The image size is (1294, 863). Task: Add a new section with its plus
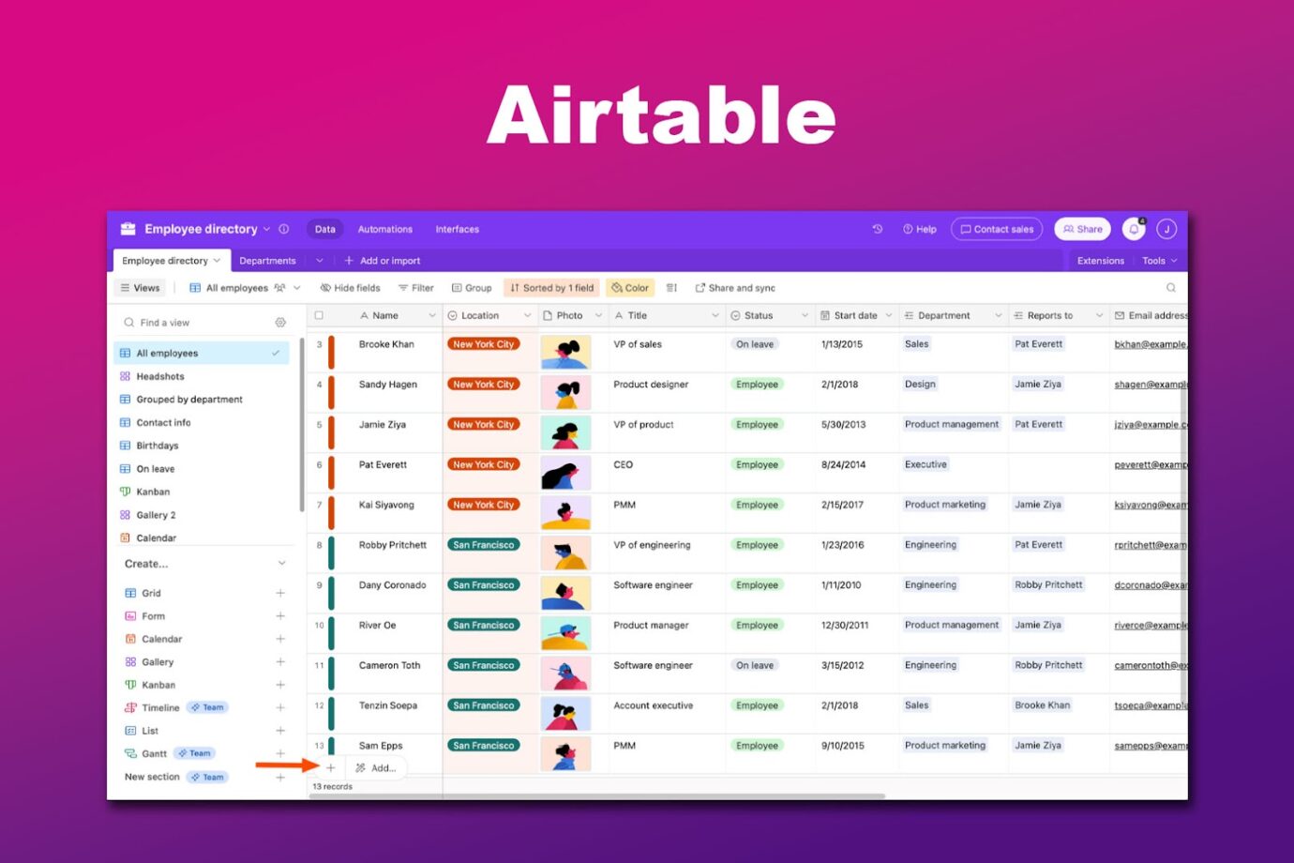tap(280, 777)
